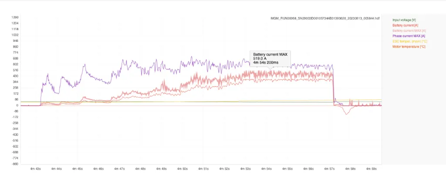This screenshot has width=446, height=176.
Task: Toggle ESC temper. (main) [°C] legend entry
Action: [x=409, y=41]
